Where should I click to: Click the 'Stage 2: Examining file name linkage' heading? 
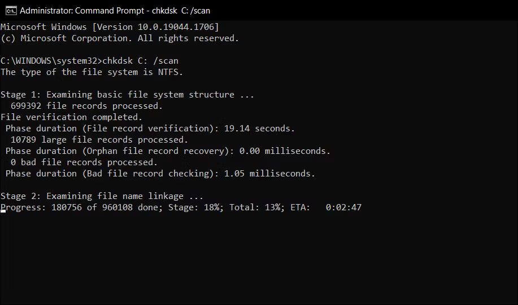tap(102, 196)
